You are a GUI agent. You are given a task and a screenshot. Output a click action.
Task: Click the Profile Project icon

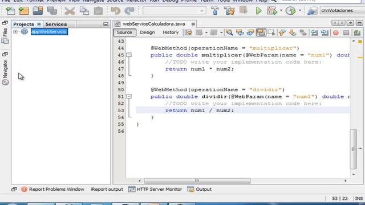pos(290,11)
